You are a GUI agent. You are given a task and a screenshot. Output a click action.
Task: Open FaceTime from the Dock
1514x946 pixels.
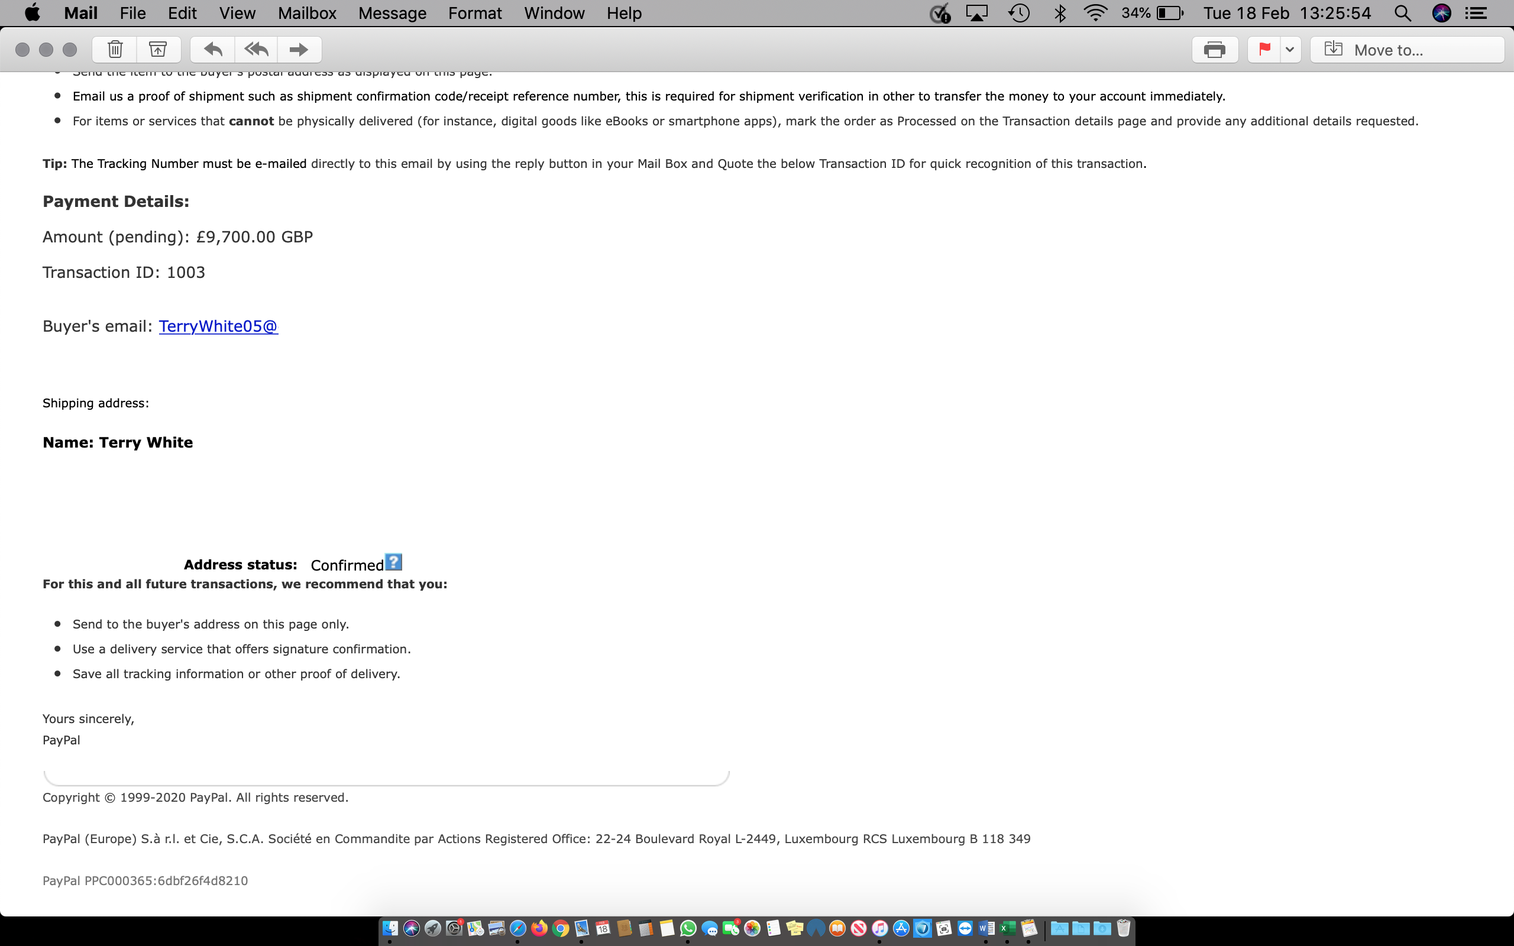click(731, 928)
